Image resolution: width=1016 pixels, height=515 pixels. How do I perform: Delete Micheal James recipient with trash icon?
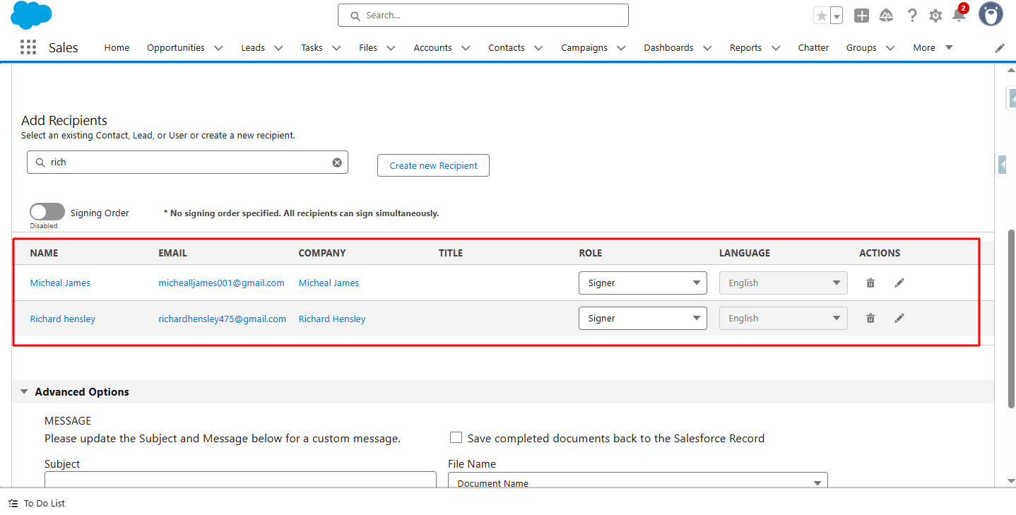pos(870,283)
